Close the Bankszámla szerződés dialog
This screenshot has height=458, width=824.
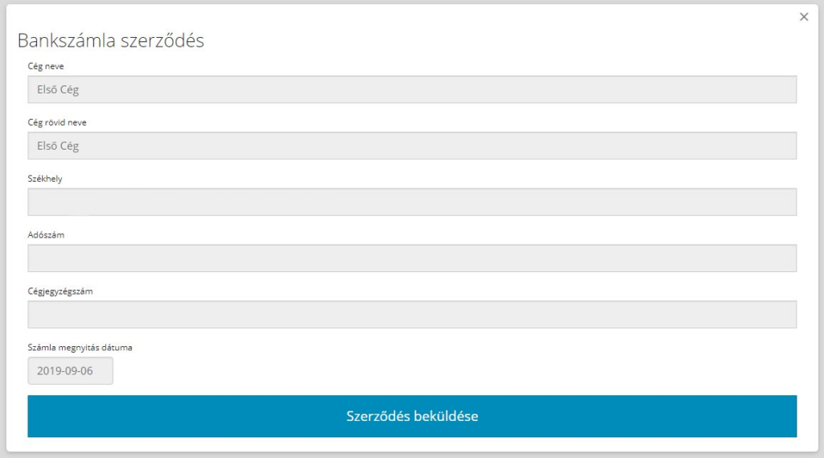pos(803,17)
